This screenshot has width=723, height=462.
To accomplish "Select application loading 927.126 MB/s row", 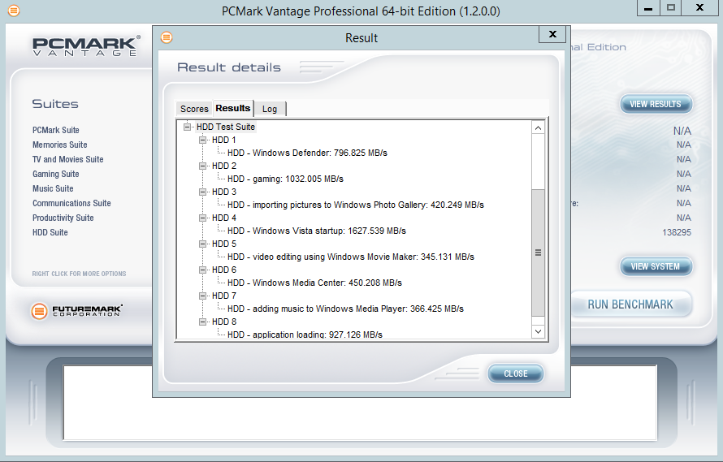I will pos(305,335).
